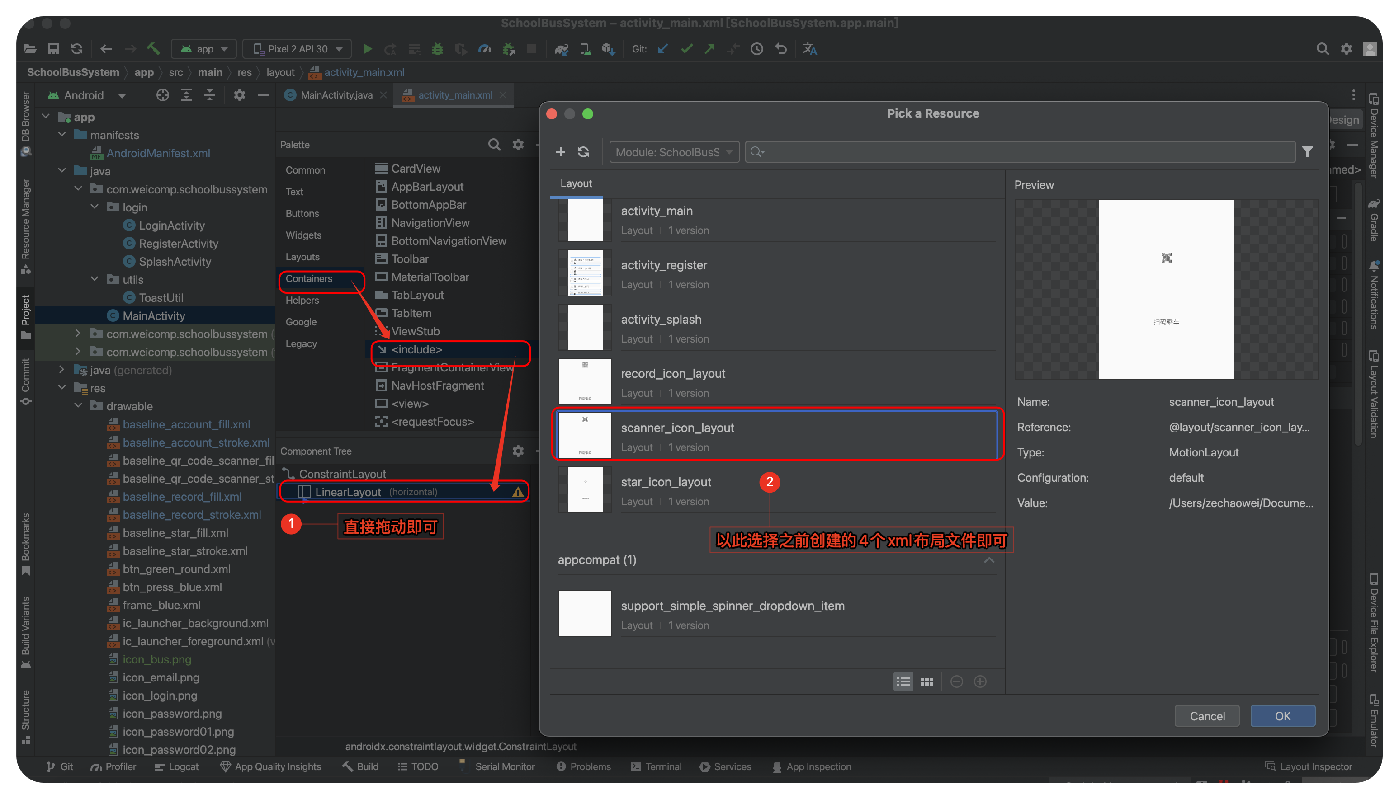Click the resource search input field
The image size is (1399, 799).
coord(1020,152)
